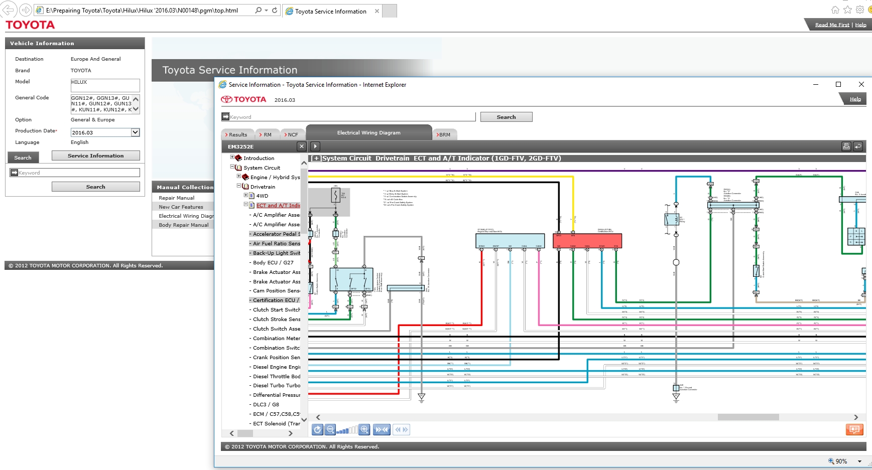This screenshot has height=470, width=872.
Task: Open the BRM tab
Action: pos(444,134)
